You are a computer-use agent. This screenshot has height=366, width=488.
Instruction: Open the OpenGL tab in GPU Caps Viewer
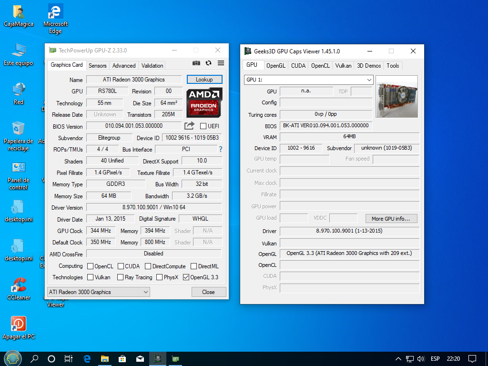click(x=276, y=65)
